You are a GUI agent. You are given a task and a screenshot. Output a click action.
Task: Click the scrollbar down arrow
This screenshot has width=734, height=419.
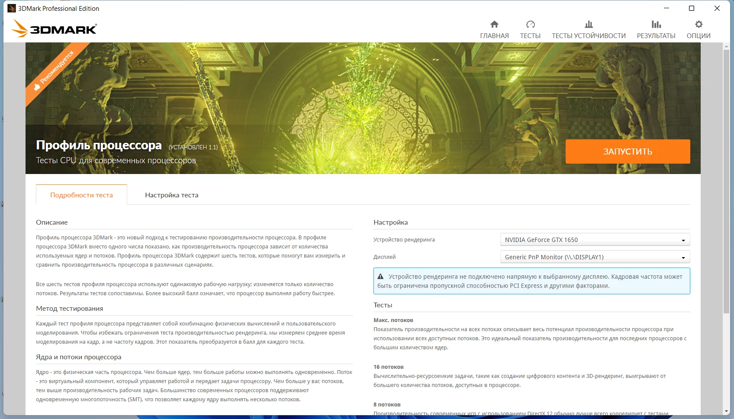click(726, 411)
